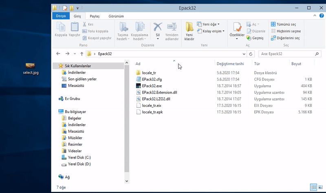Click the Özellikler (properties) icon
The image size is (326, 193).
click(x=237, y=27)
